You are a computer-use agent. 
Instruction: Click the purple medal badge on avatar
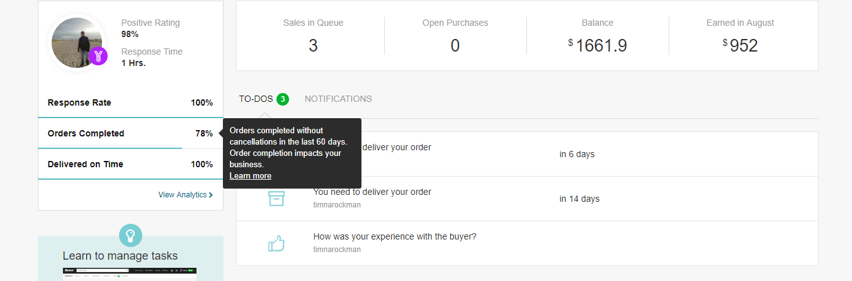pos(98,56)
